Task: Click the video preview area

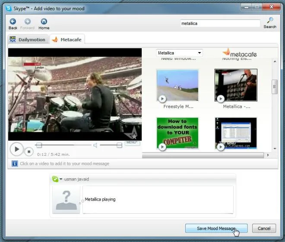Action: tap(75, 94)
